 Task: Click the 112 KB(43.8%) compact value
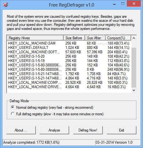(118, 61)
